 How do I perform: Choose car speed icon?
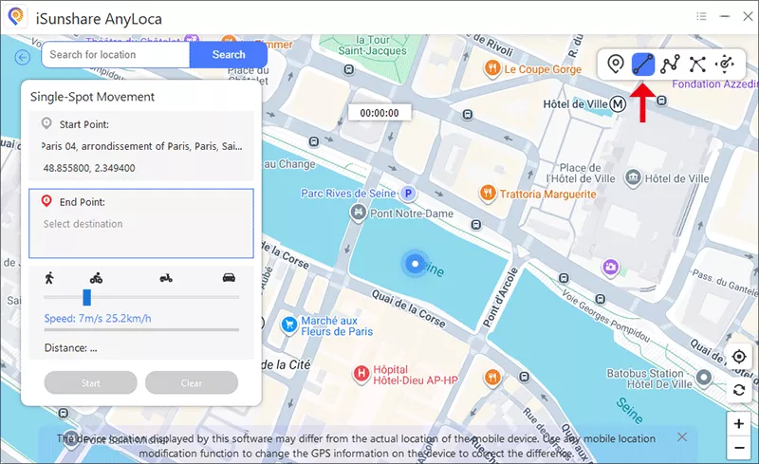tap(229, 278)
